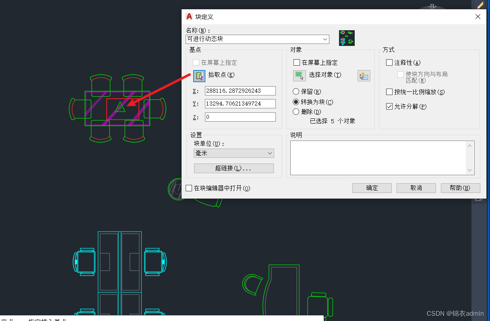The height and width of the screenshot is (321, 490).
Task: Select the 转换为块 radio button
Action: [296, 102]
